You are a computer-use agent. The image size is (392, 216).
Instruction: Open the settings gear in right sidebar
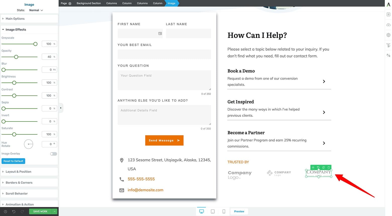coord(388,35)
